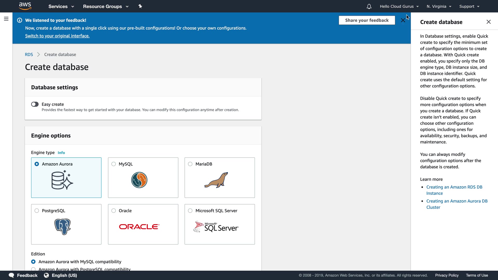Click the MariaDB seal logo

coord(216,180)
